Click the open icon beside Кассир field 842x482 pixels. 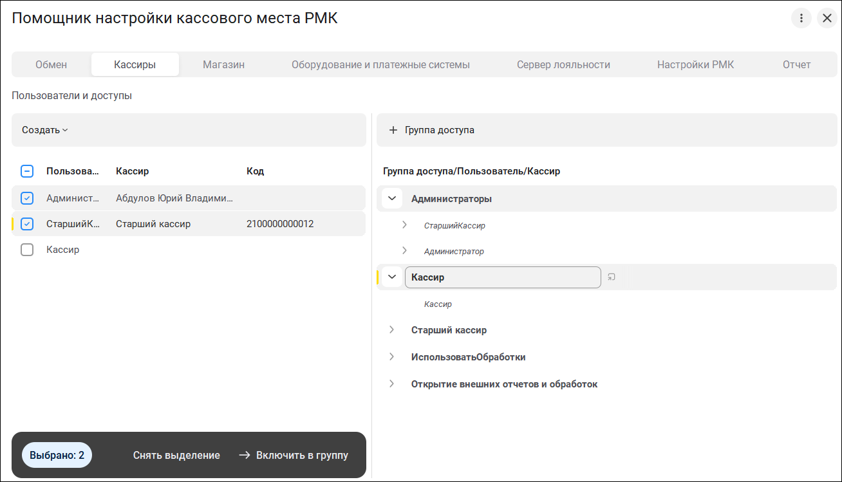click(612, 277)
